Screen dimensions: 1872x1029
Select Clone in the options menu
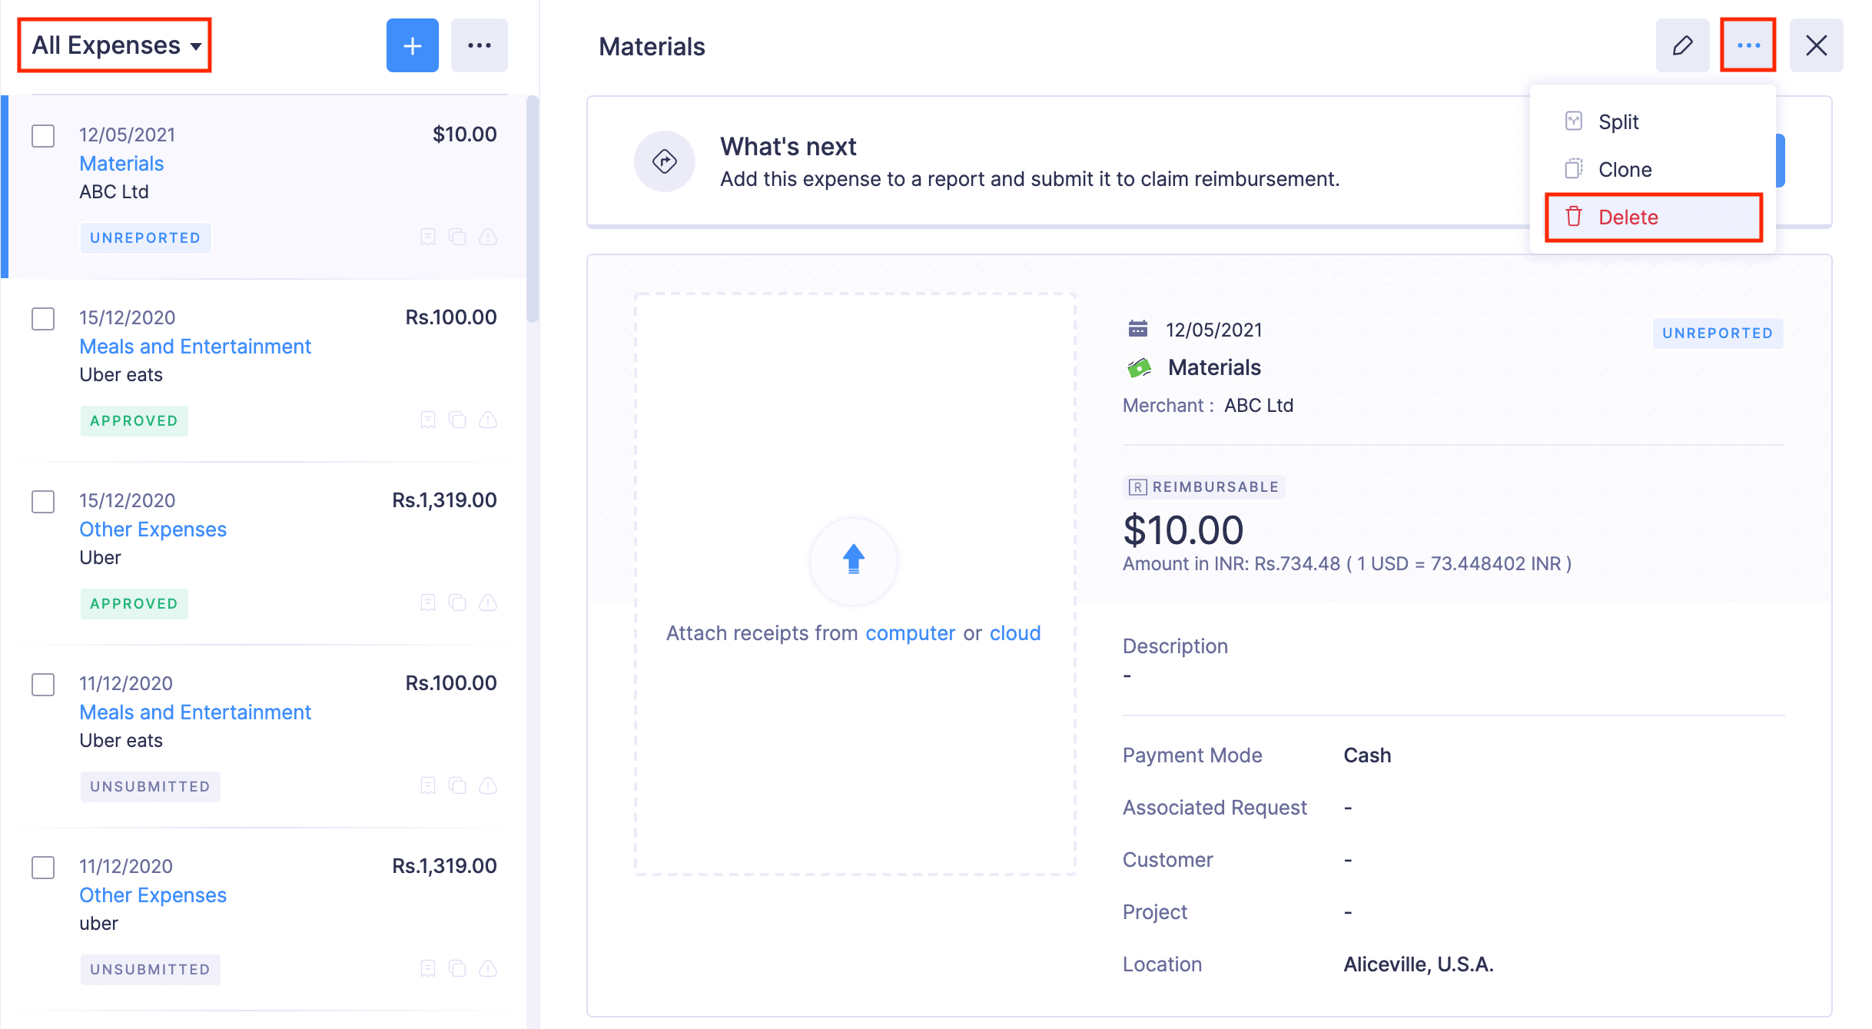[1625, 169]
